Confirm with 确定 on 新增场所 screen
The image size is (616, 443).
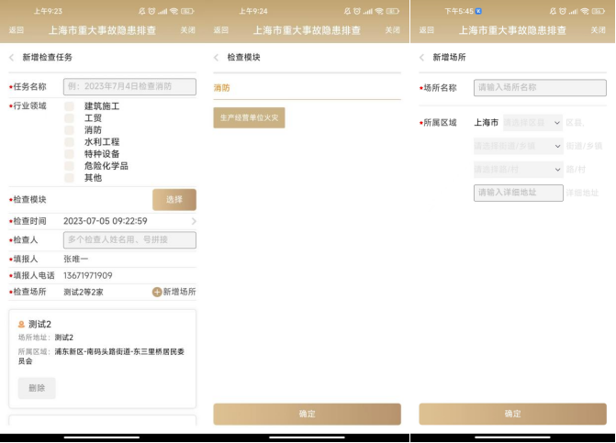(x=512, y=414)
